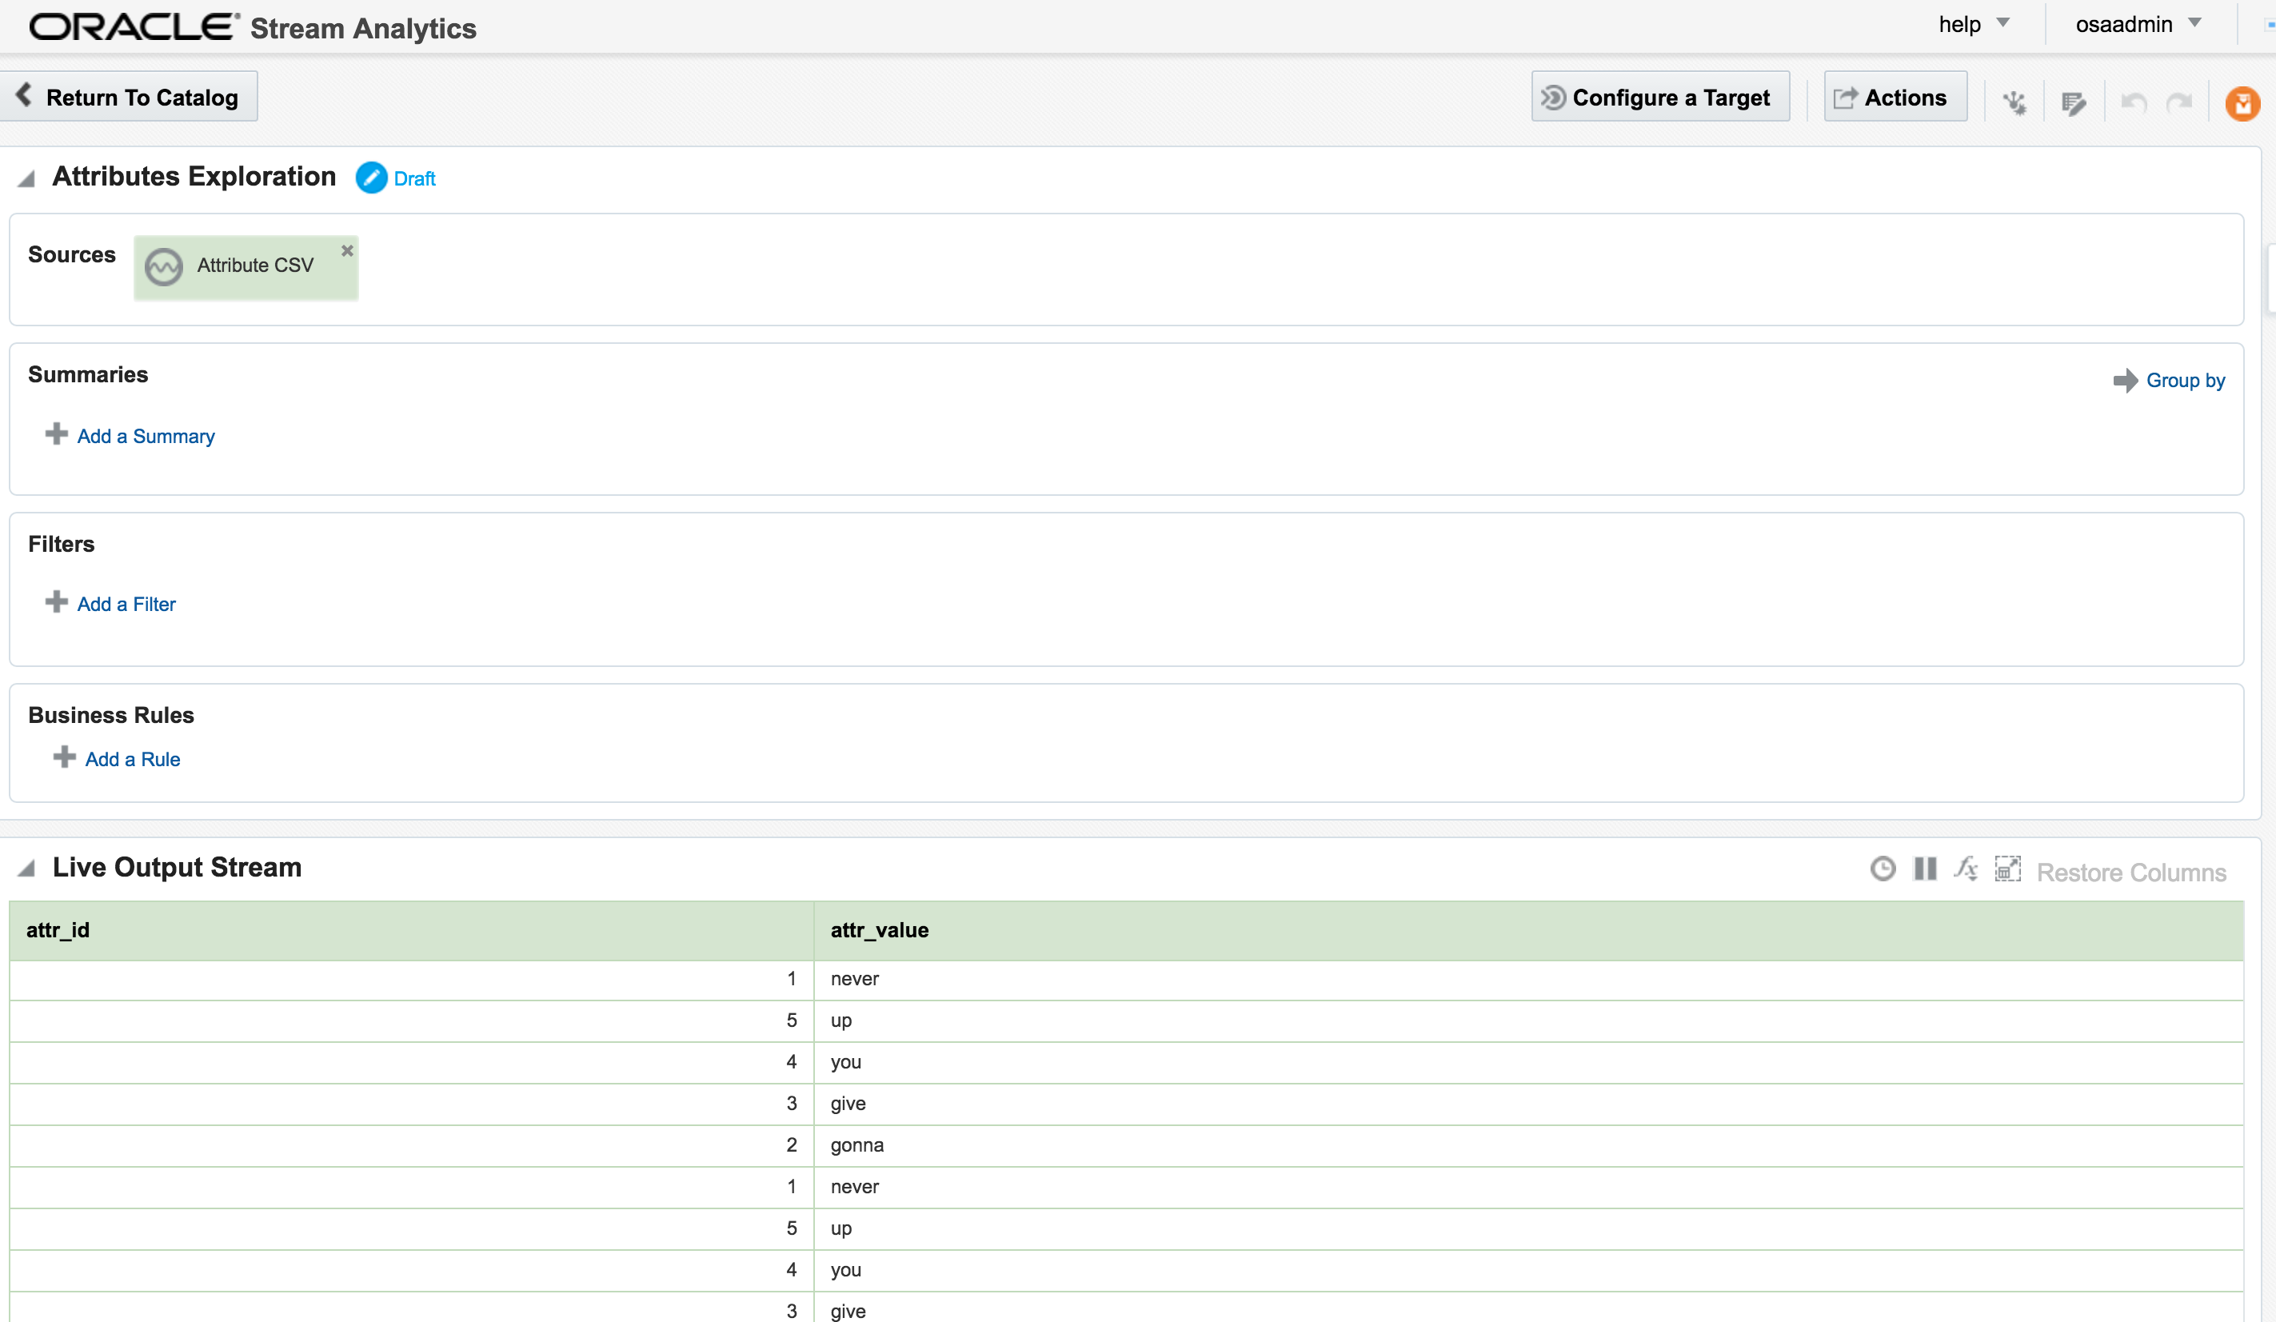Image resolution: width=2276 pixels, height=1322 pixels.
Task: Return to the Catalog
Action: pyautogui.click(x=128, y=97)
